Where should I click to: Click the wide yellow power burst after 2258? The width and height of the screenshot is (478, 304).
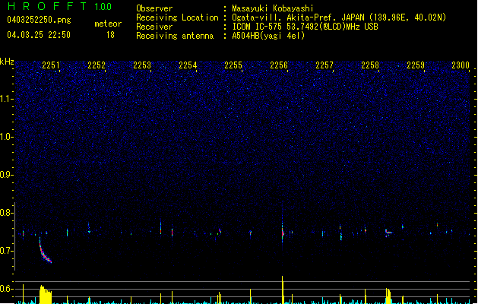(388, 296)
